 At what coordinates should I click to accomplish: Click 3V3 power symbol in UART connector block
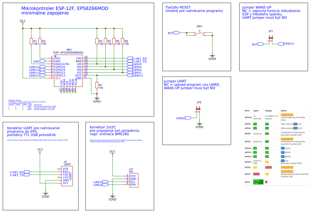tap(40, 151)
